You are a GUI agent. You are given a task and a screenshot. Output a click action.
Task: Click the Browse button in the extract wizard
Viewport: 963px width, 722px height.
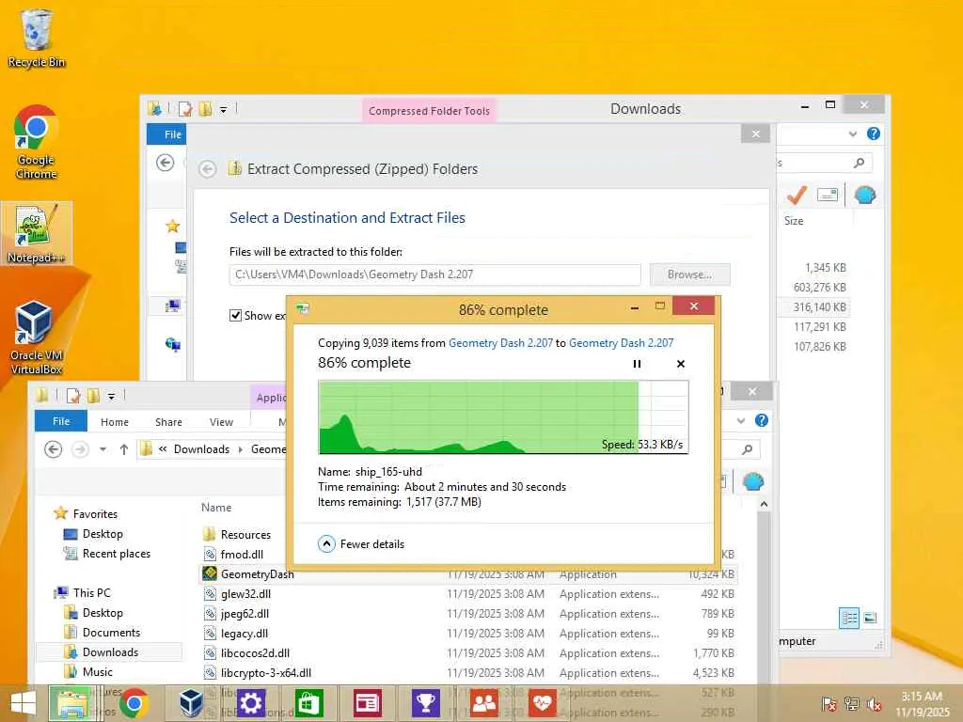[689, 275]
